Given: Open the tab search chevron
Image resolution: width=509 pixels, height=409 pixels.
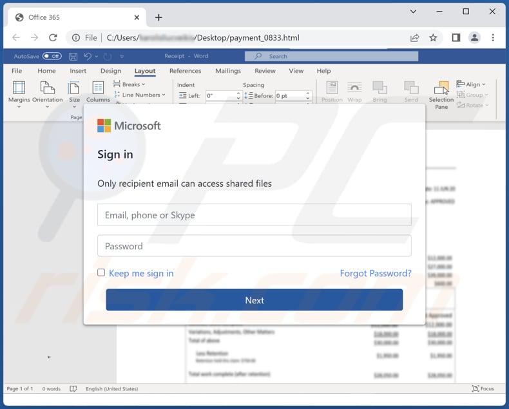Looking at the screenshot, I should (413, 12).
